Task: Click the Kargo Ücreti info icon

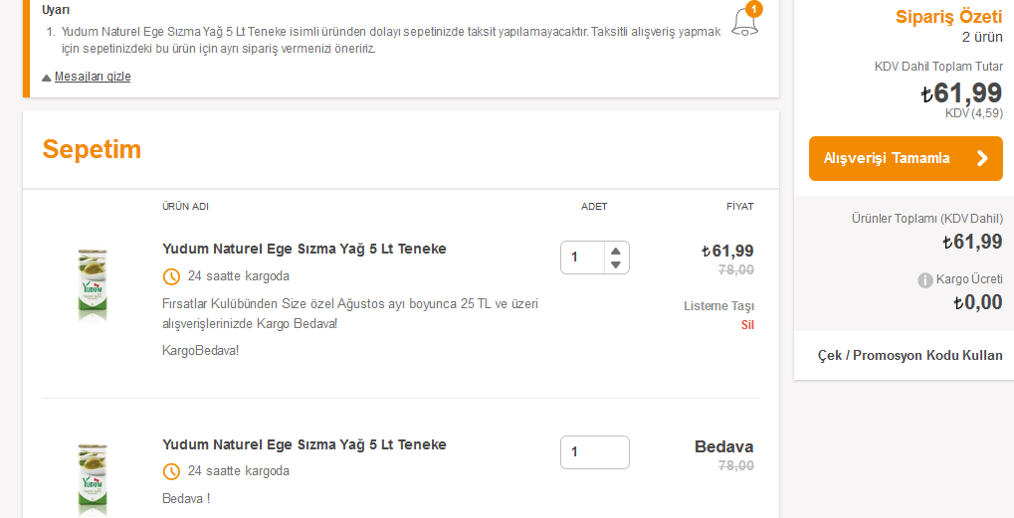Action: [x=924, y=280]
